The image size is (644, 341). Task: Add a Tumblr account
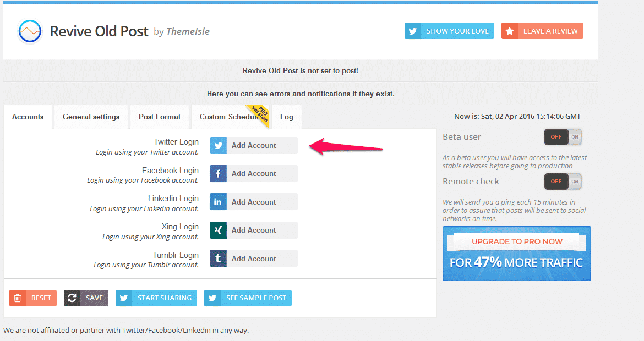[x=254, y=258]
